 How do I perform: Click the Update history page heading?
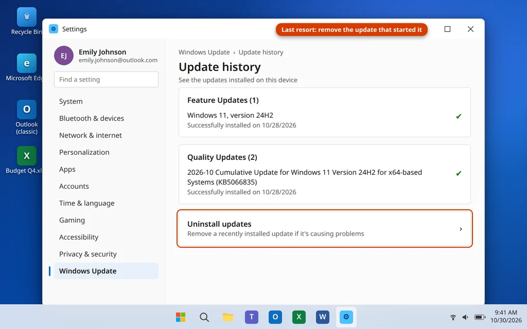click(x=219, y=67)
